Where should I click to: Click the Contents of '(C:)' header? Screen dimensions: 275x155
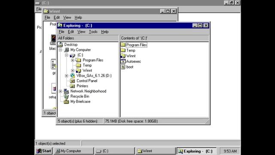coord(164,38)
